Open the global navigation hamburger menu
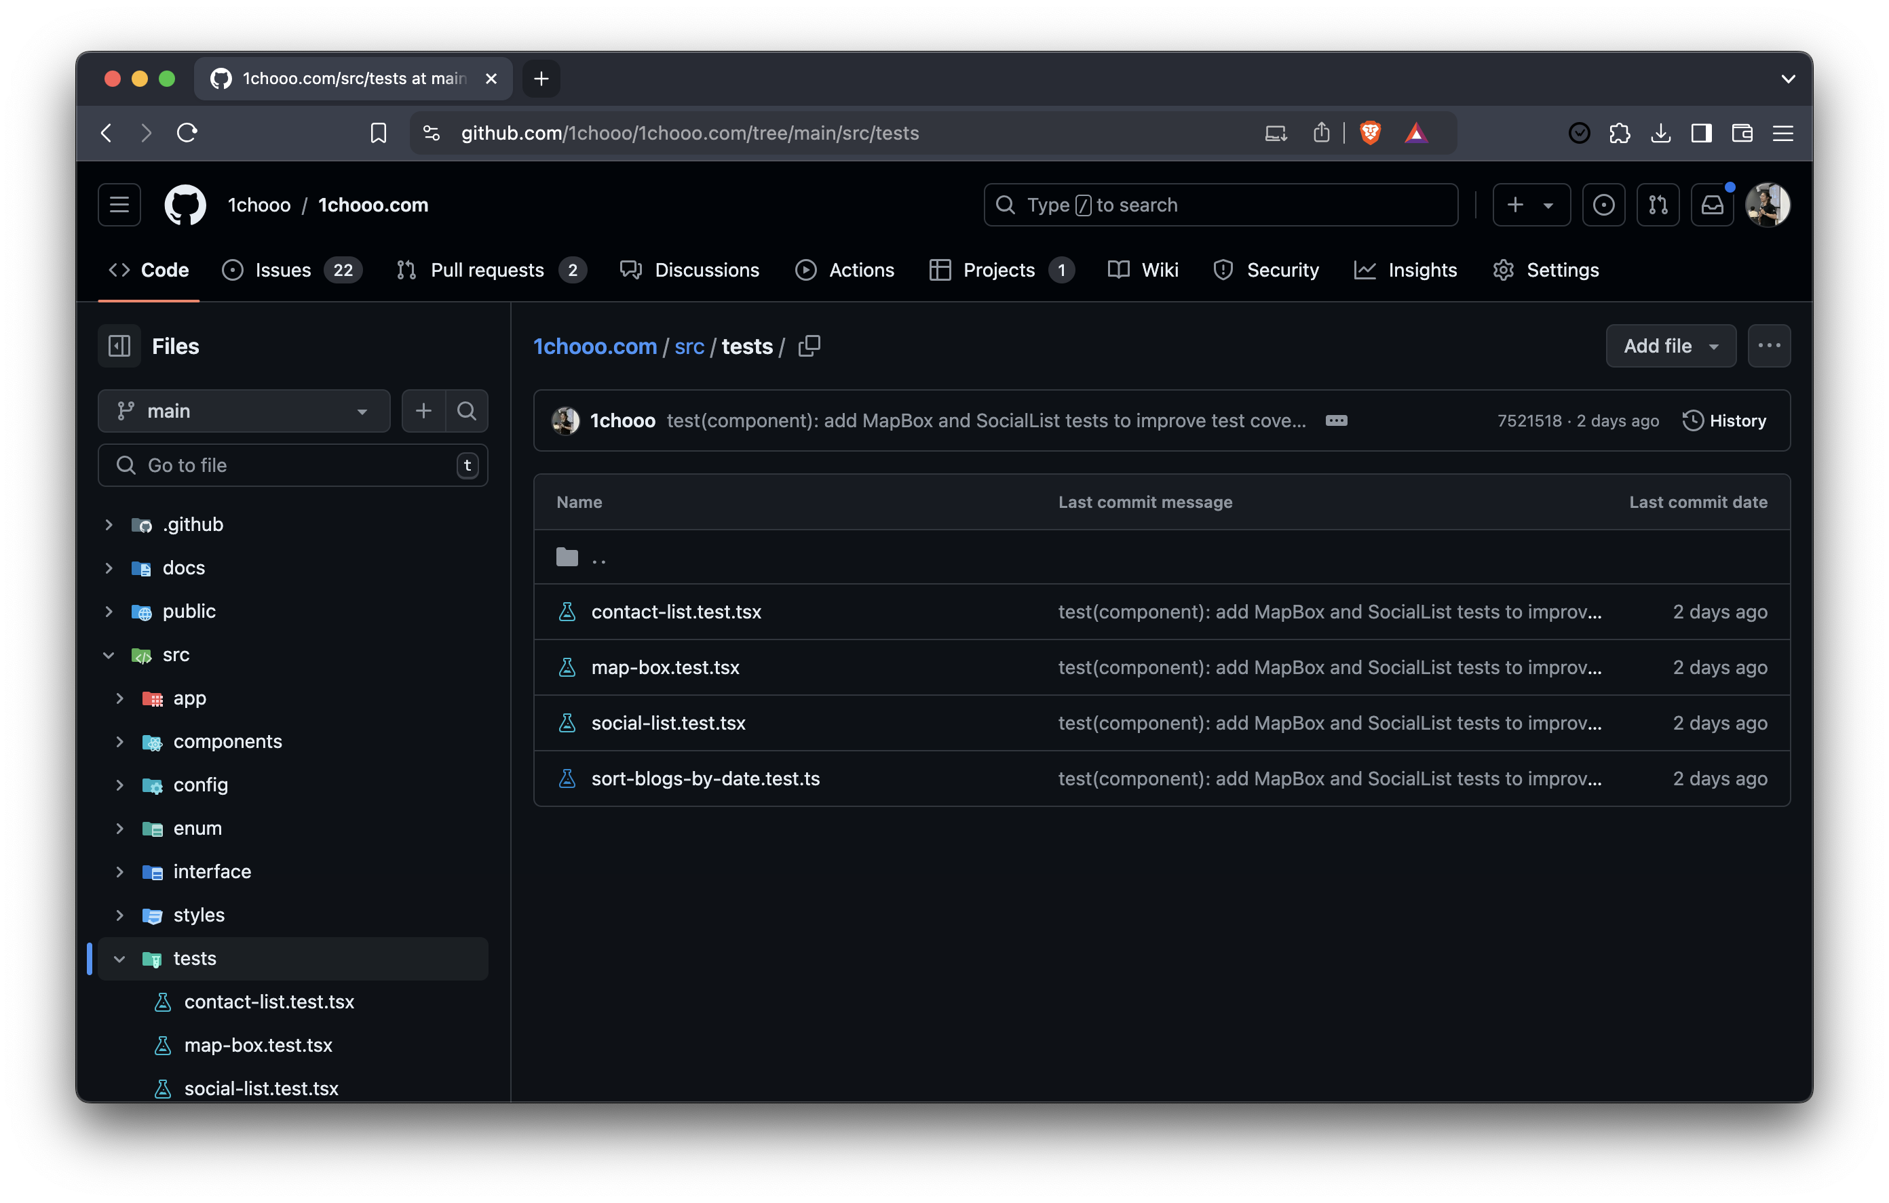The image size is (1889, 1203). pos(119,205)
